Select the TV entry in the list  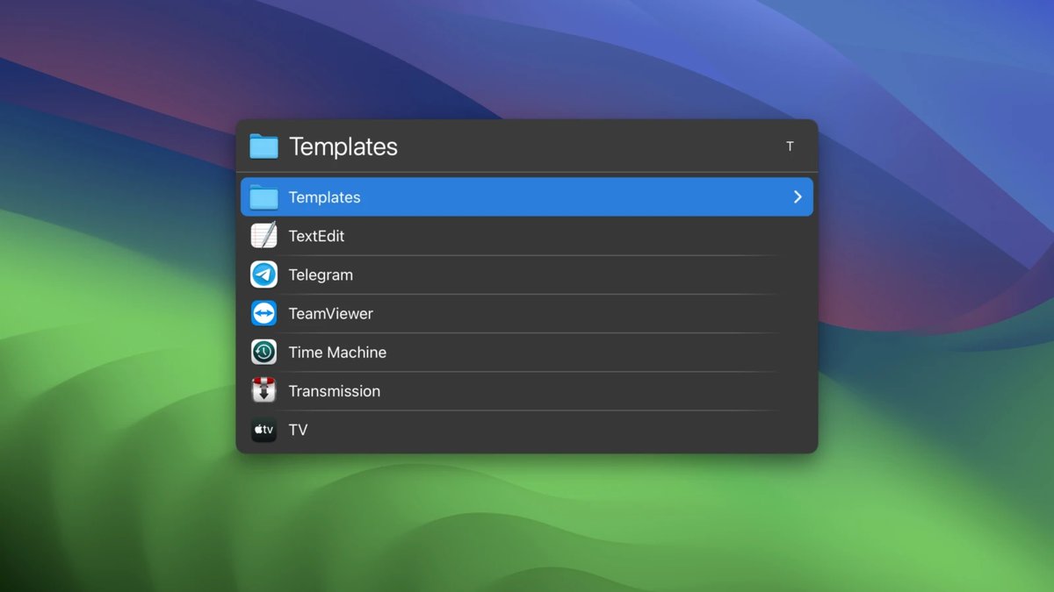[x=298, y=430]
